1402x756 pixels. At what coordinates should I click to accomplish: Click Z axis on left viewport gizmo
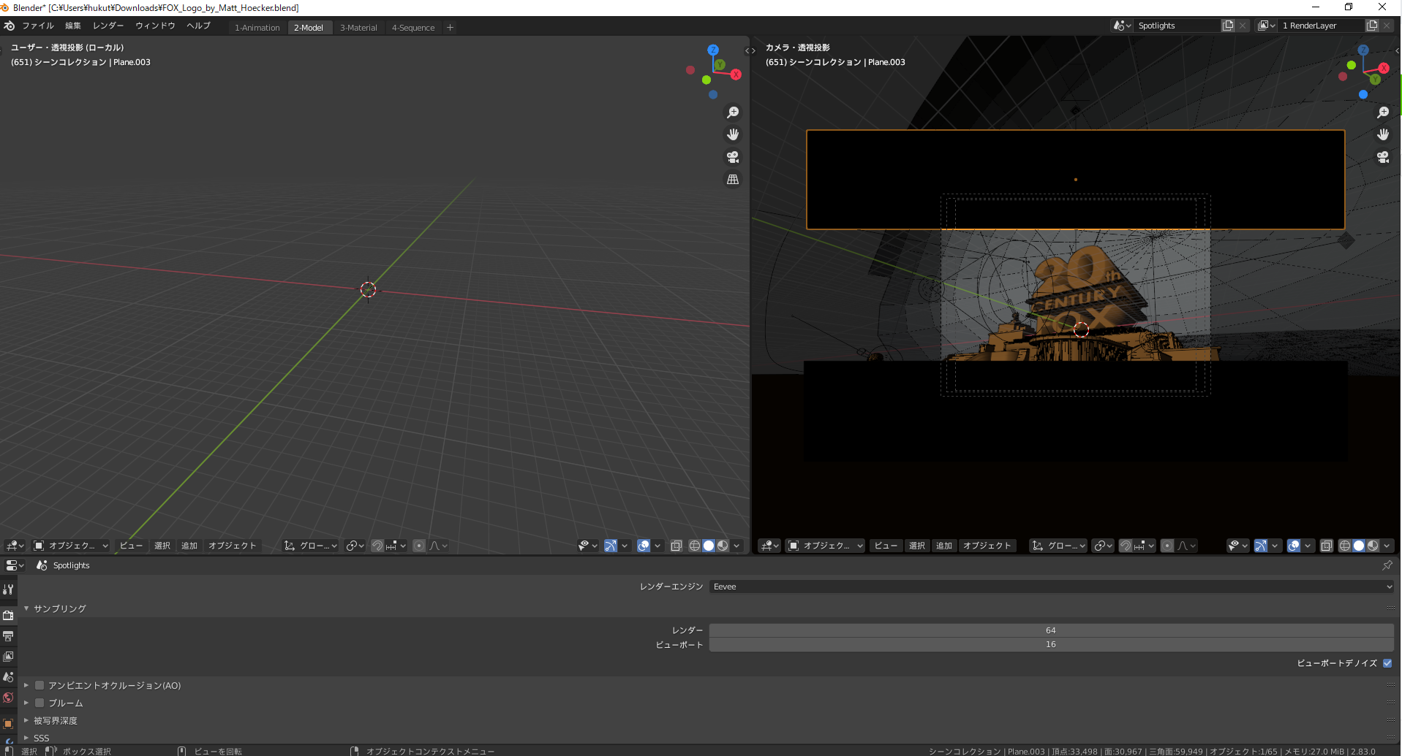[712, 50]
